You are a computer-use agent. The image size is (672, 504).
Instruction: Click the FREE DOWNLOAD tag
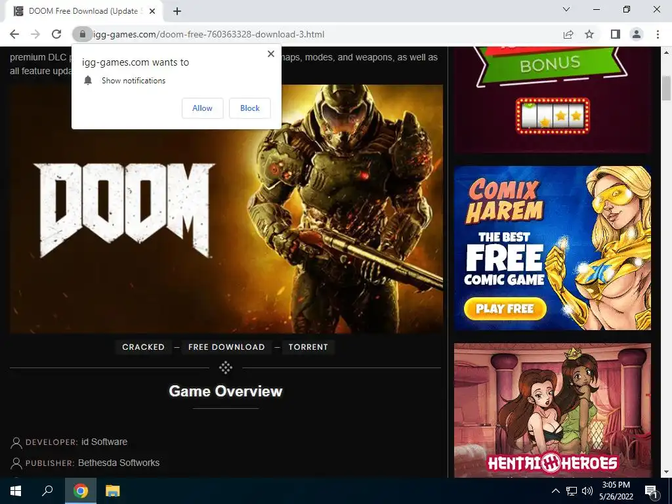pos(226,347)
